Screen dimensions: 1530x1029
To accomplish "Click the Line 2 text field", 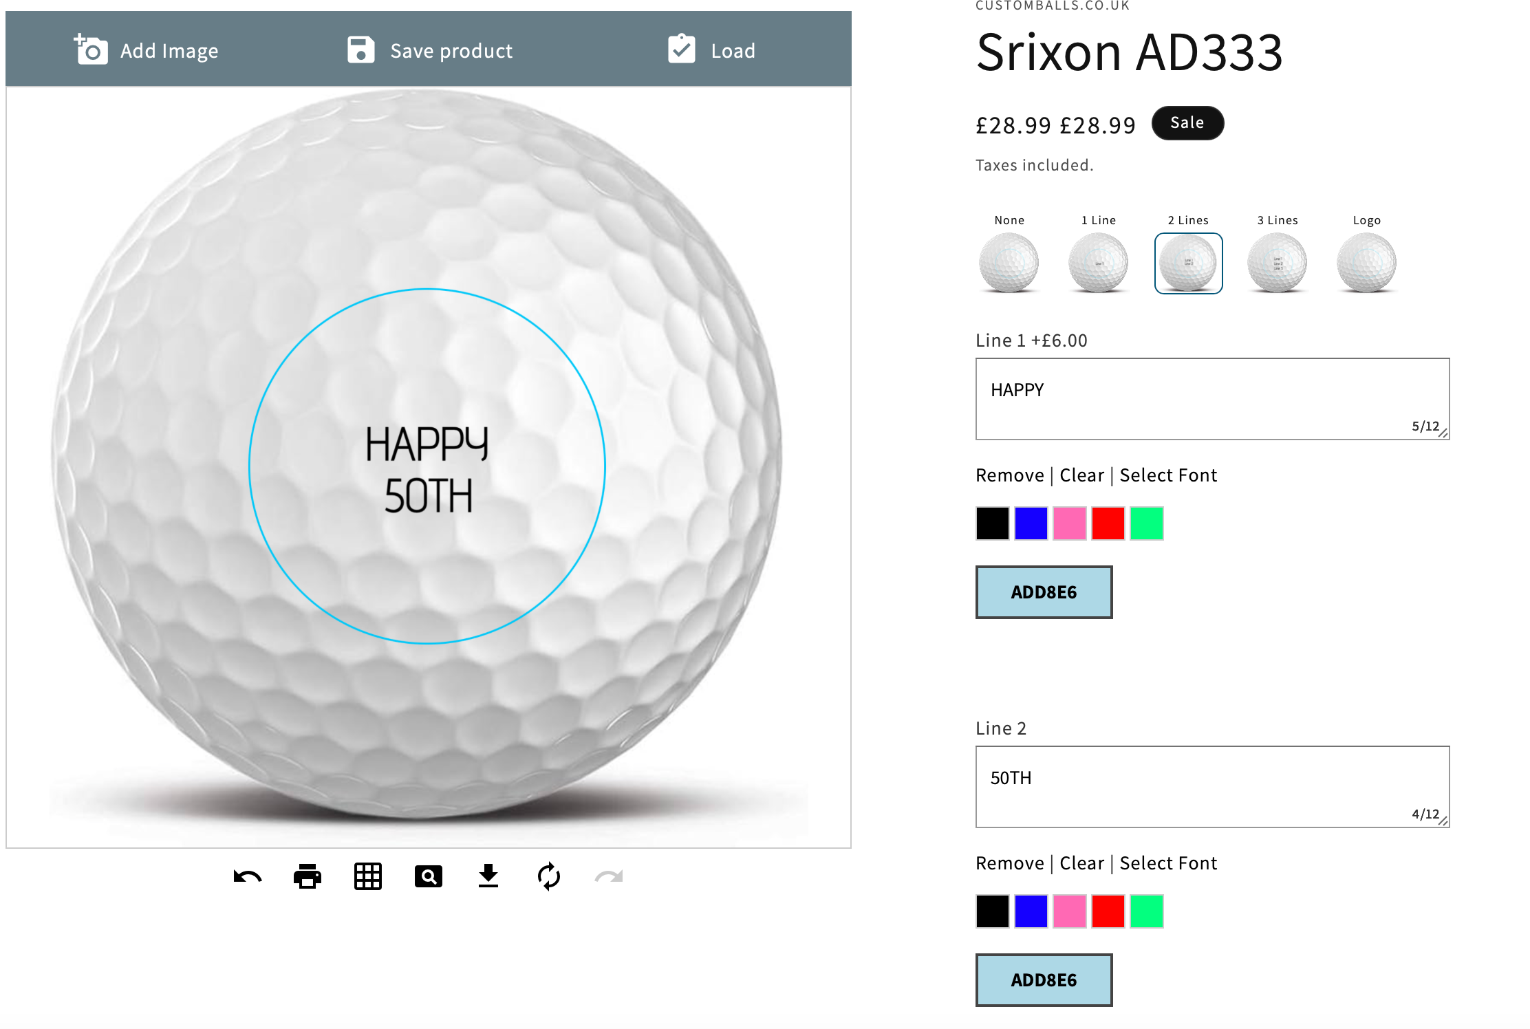I will coord(1211,786).
